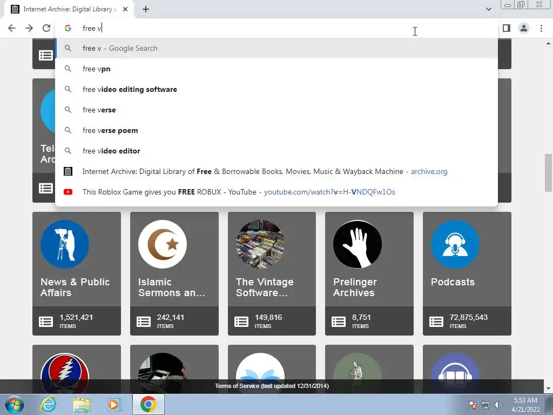Expand the tab search chevron
The height and width of the screenshot is (415, 553).
pos(488,9)
